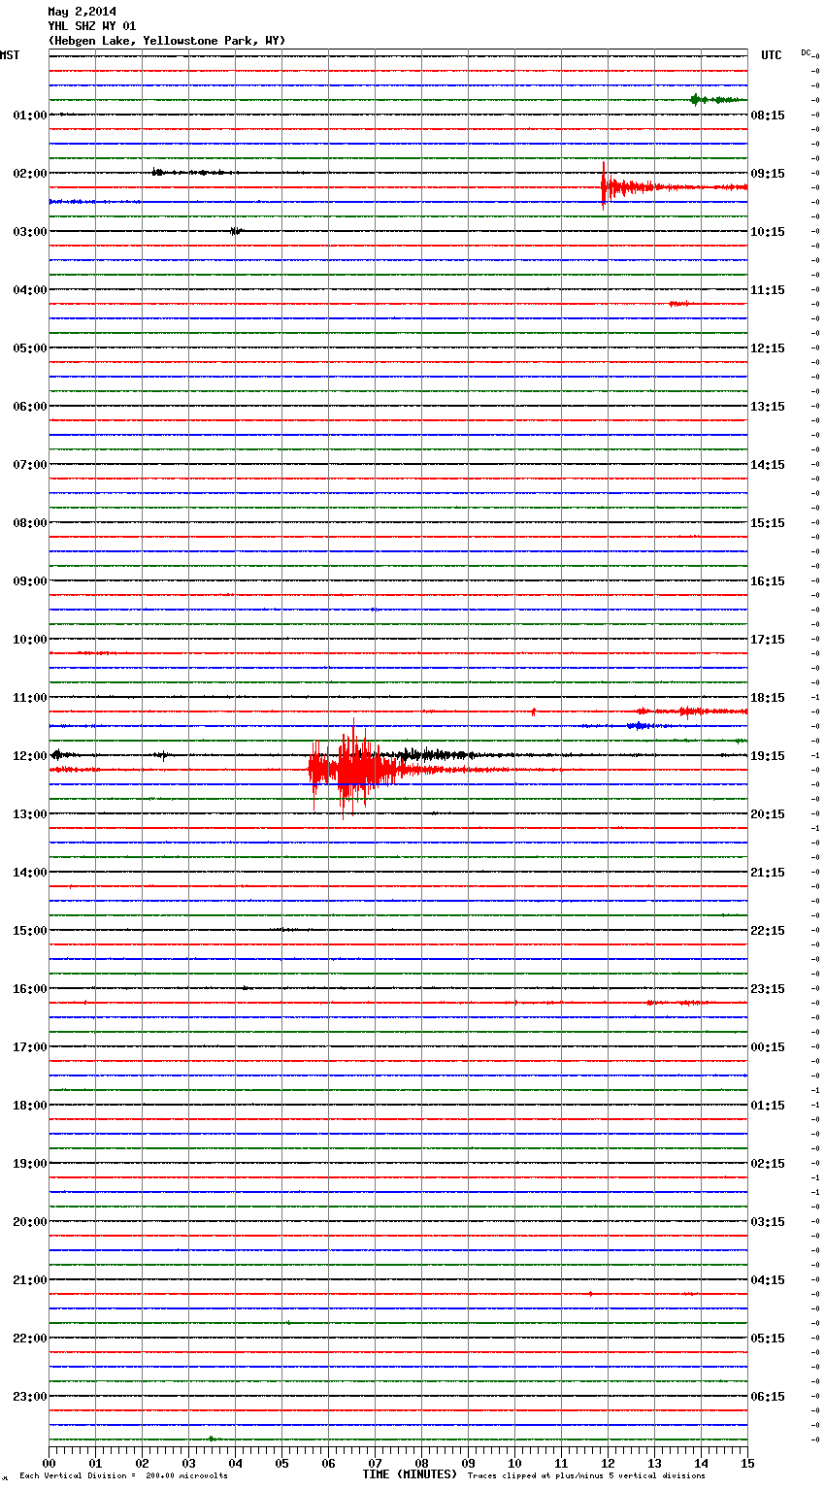Viewport: 825px width, 1489px height.
Task: Click the 08 minute mark on bottom axis
Action: coord(421,1462)
